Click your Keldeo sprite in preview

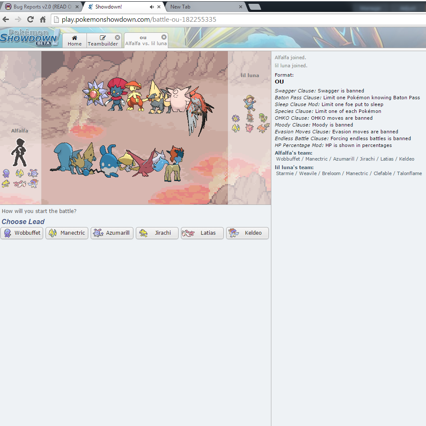(175, 164)
